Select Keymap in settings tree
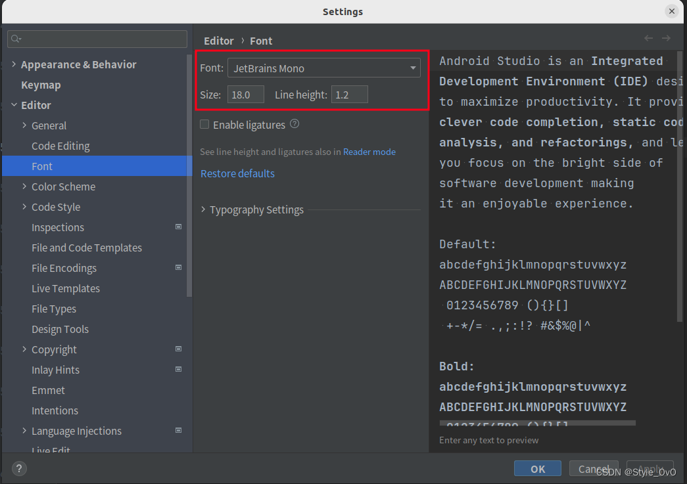Screen dimensions: 687x484 pyautogui.click(x=41, y=85)
